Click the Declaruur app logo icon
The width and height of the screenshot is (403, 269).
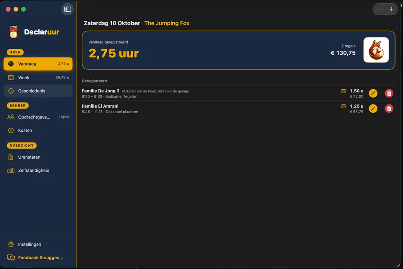click(14, 32)
